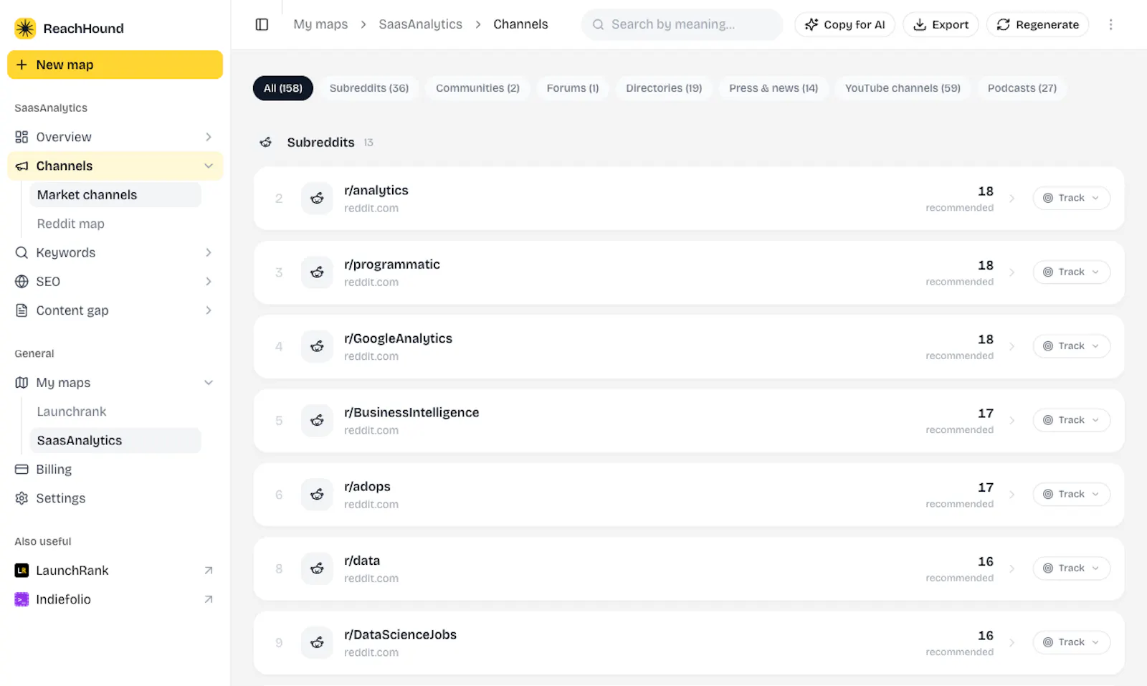Click the r/GoogleAnalytics Reddit icon
1147x686 pixels.
pyautogui.click(x=317, y=346)
